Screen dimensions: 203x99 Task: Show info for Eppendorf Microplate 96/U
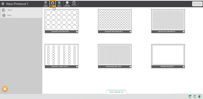(130, 32)
